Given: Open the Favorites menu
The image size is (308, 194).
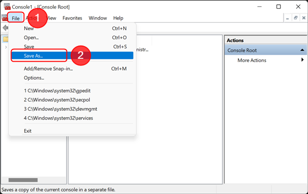Looking at the screenshot, I should click(x=72, y=18).
